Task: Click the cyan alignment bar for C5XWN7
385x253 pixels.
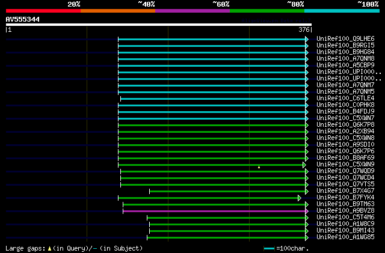Action: point(212,119)
